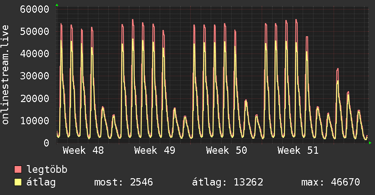Image resolution: width=375 pixels, height=195 pixels.
Task: Click the green arrow at x-axis end
Action: [x=370, y=143]
